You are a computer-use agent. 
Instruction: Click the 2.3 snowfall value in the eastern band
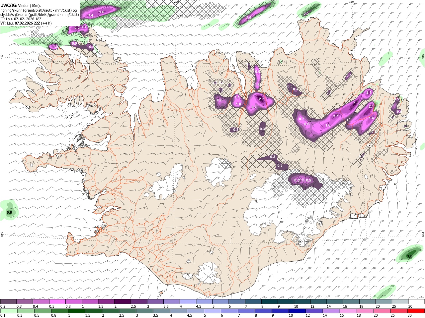tap(356, 102)
